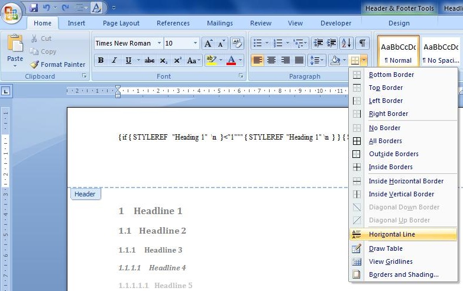Switch to the Page Layout tab
Screen dimensions: 463x291
(121, 23)
